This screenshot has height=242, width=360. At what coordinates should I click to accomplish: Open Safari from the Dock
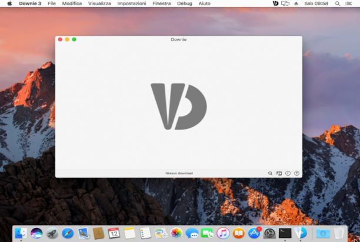pyautogui.click(x=68, y=233)
